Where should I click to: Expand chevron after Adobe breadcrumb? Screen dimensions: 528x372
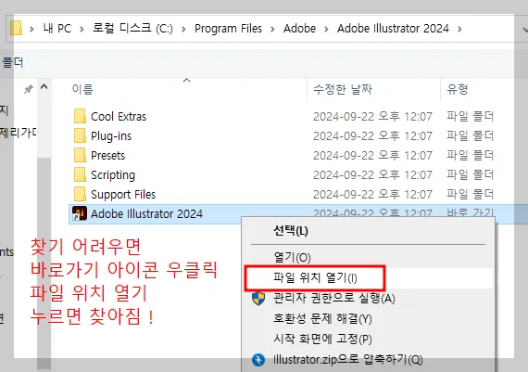(326, 30)
